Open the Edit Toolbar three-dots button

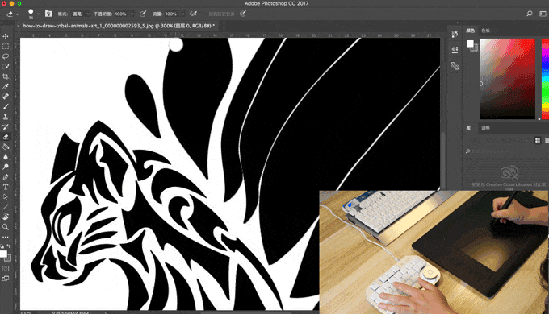pos(6,238)
